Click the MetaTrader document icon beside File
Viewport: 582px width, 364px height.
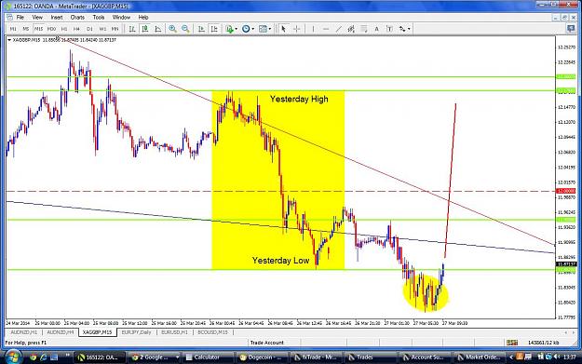point(9,18)
